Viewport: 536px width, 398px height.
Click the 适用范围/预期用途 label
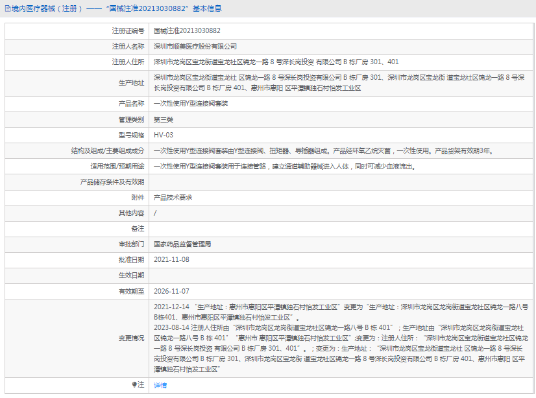(x=117, y=167)
